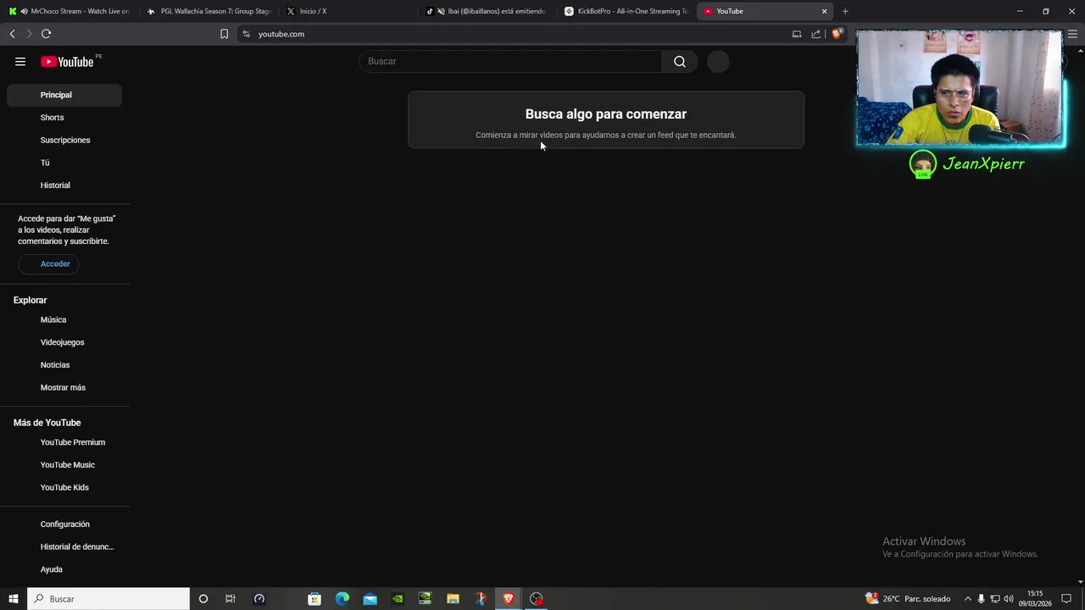Image resolution: width=1085 pixels, height=610 pixels.
Task: Go back with browser back arrow
Action: click(x=12, y=34)
